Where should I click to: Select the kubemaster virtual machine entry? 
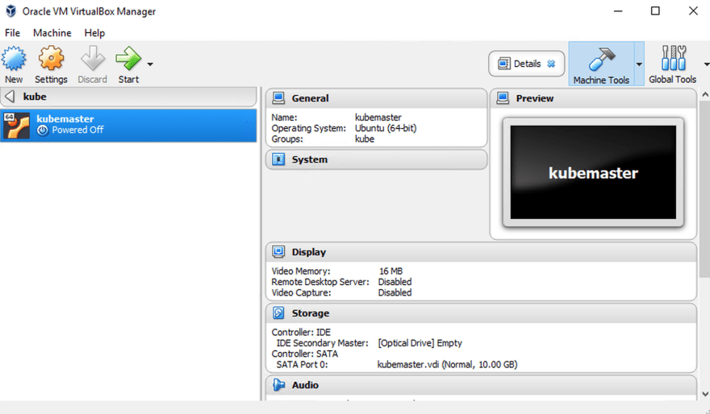128,125
